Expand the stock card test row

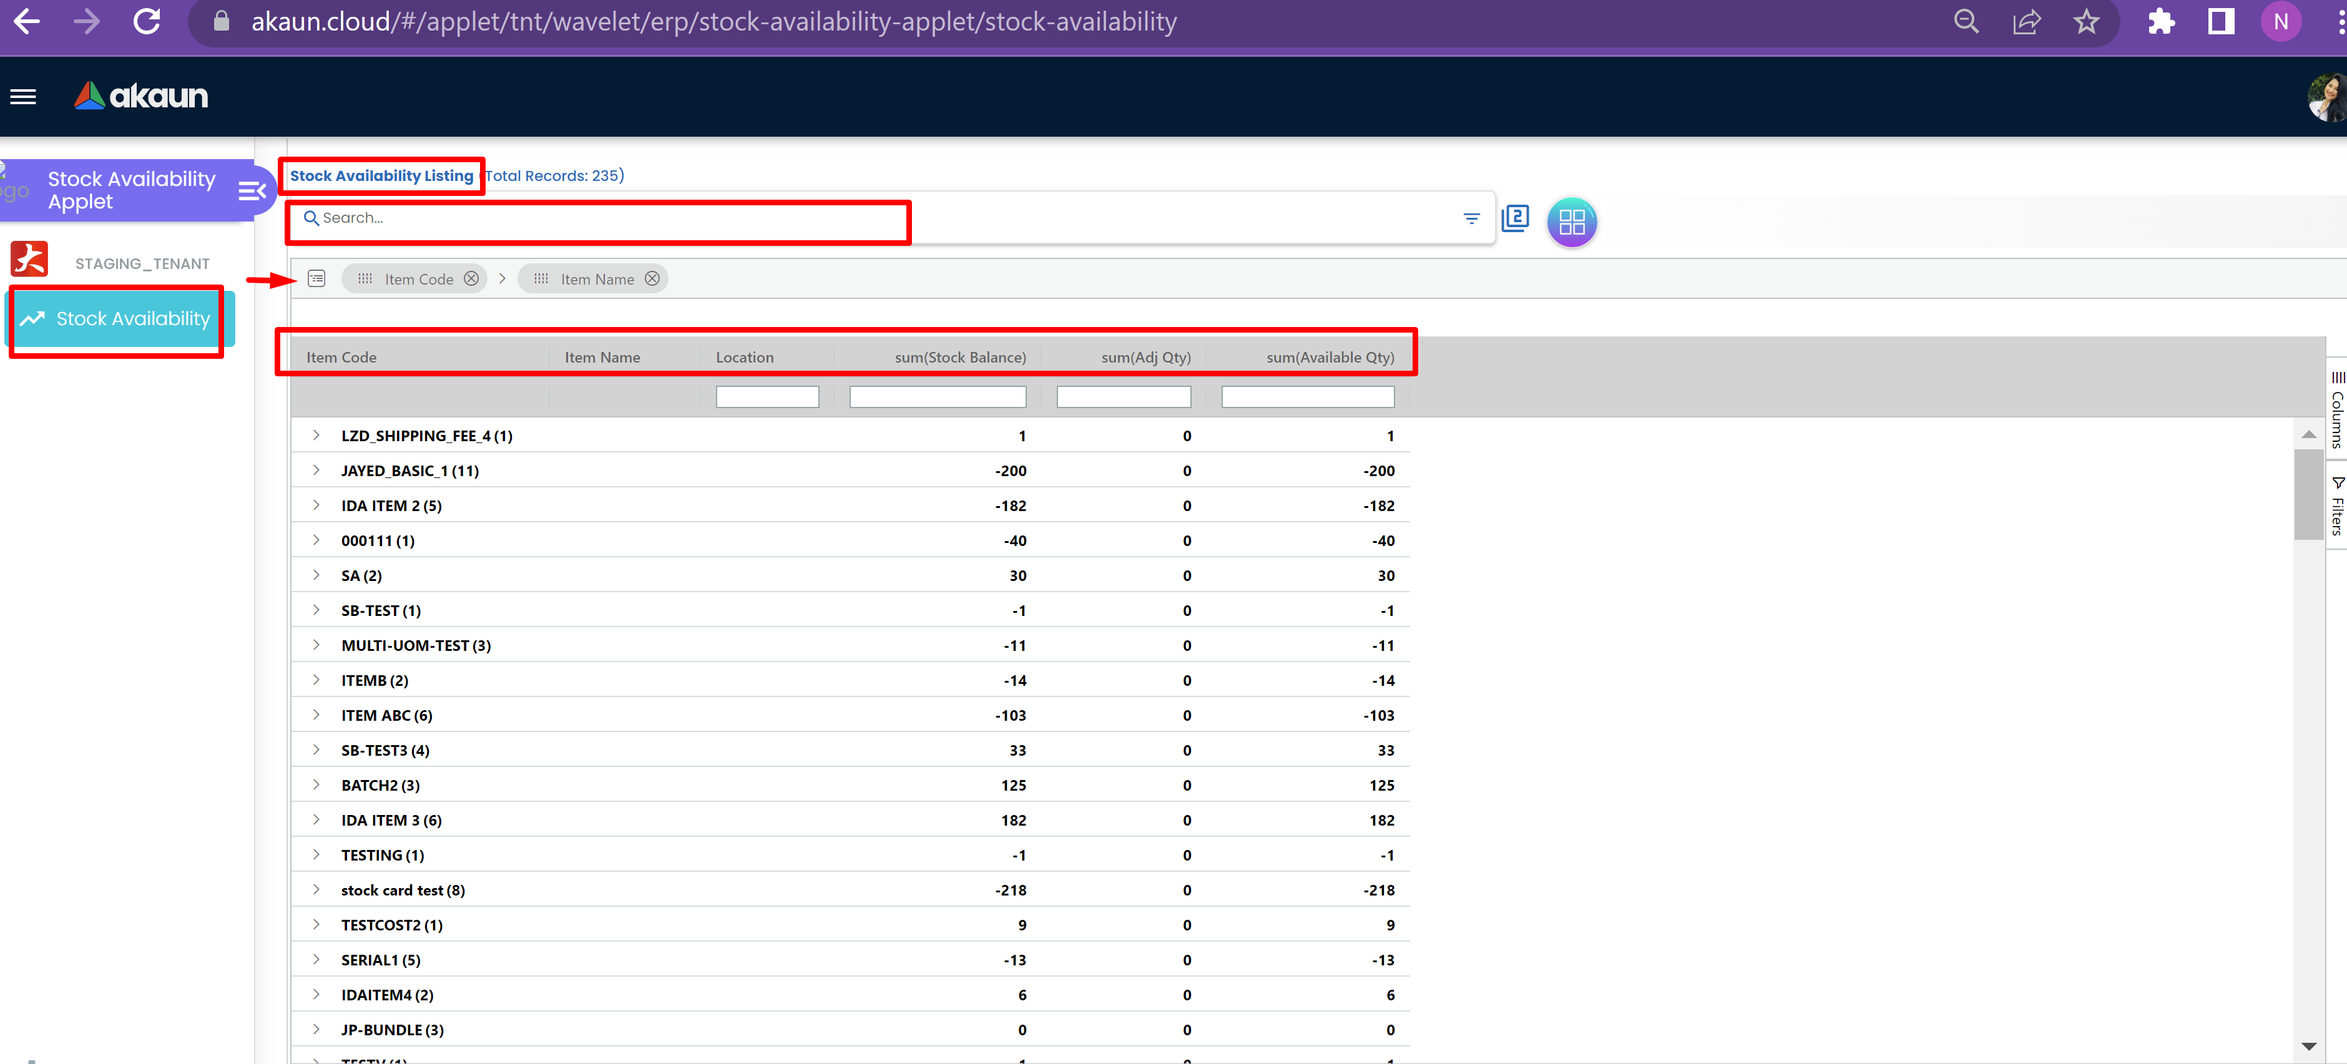(x=316, y=890)
